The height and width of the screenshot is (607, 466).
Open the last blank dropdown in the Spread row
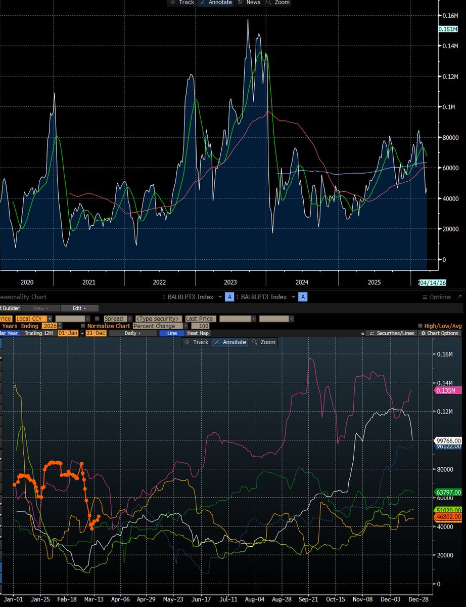pyautogui.click(x=276, y=318)
